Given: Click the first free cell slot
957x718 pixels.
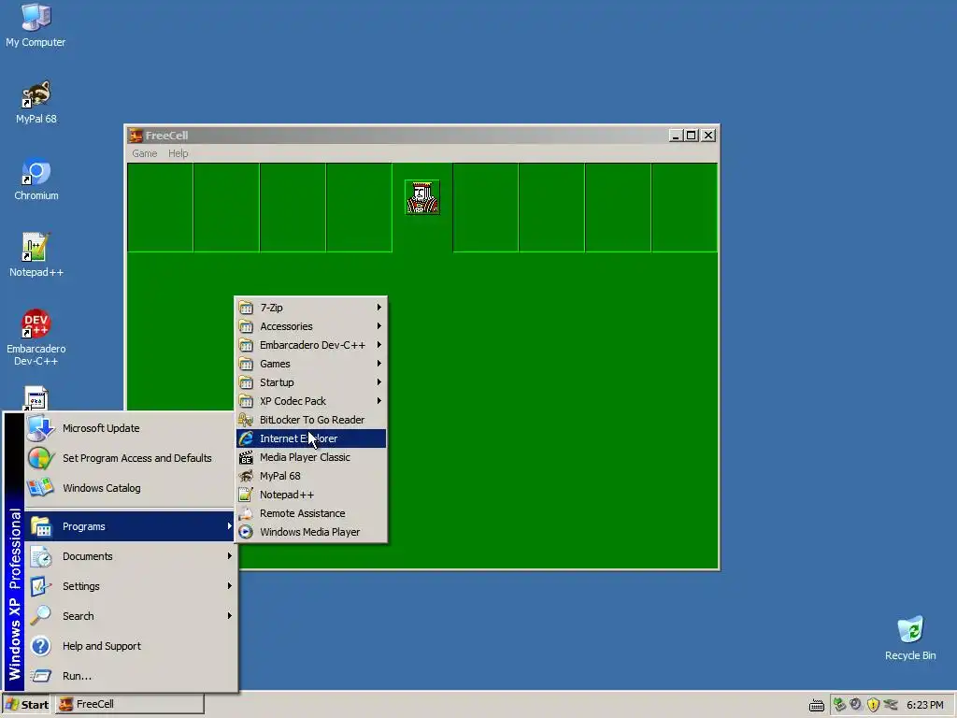Looking at the screenshot, I should click(x=160, y=208).
